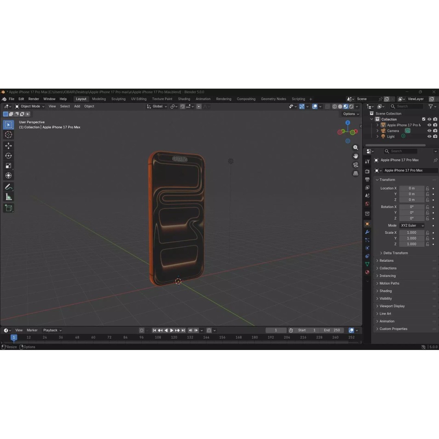The height and width of the screenshot is (439, 439).
Task: Switch to the Modeling workspace tab
Action: pos(99,99)
